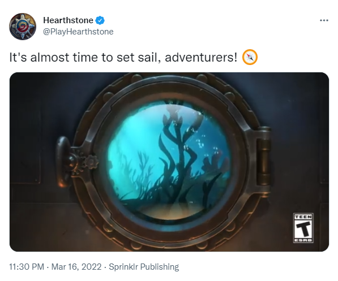This screenshot has width=338, height=281.
Task: Click the ESRB Teen rating badge
Action: tap(303, 228)
